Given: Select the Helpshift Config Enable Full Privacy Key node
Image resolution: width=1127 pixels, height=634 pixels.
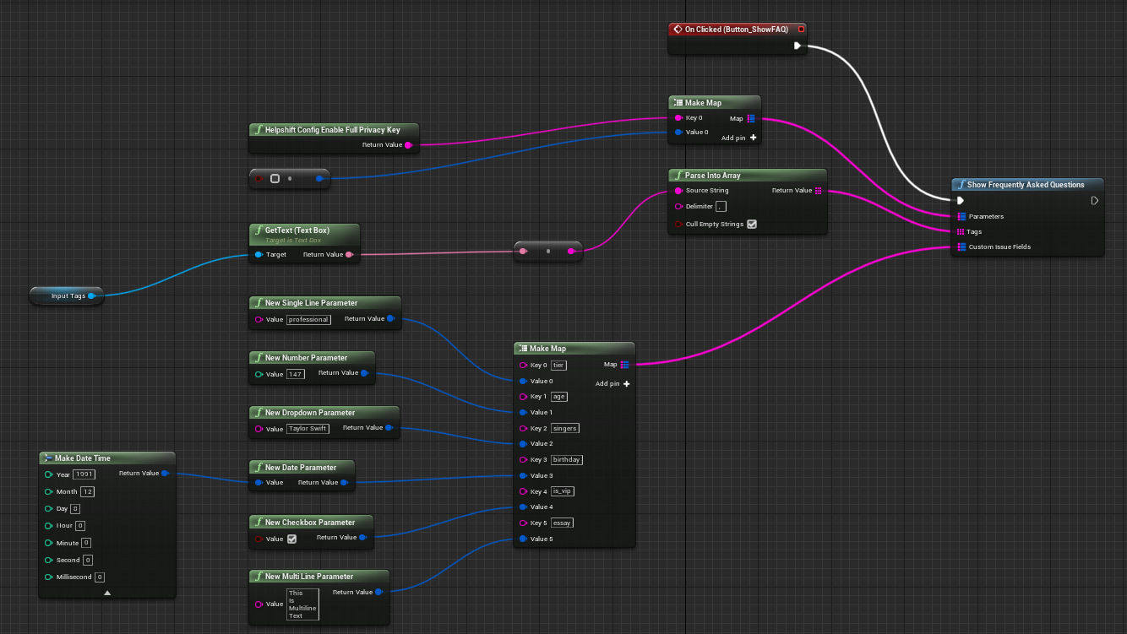Looking at the screenshot, I should tap(332, 130).
